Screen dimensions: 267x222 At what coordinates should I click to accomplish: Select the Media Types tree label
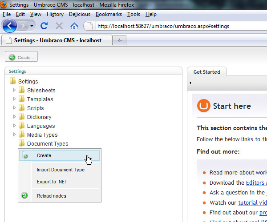click(42, 135)
